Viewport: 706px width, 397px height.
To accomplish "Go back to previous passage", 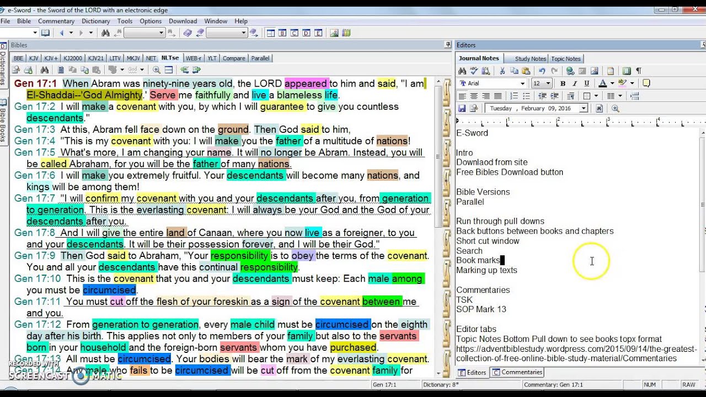I will [x=61, y=33].
